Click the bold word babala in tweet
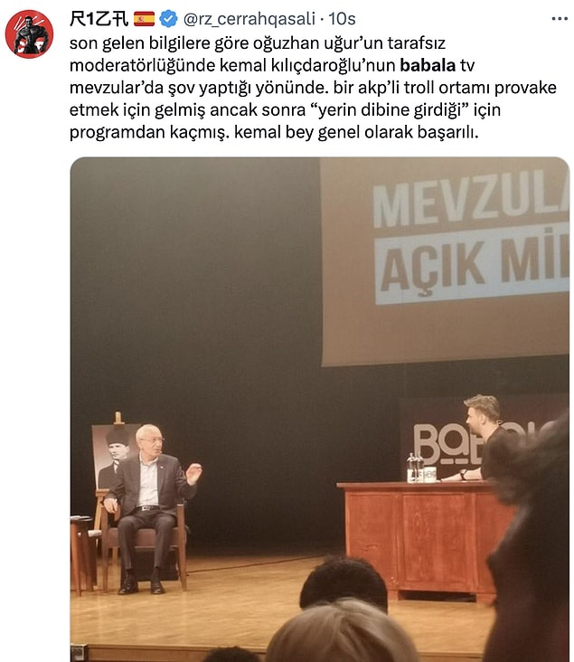This screenshot has width=574, height=662. [x=428, y=65]
